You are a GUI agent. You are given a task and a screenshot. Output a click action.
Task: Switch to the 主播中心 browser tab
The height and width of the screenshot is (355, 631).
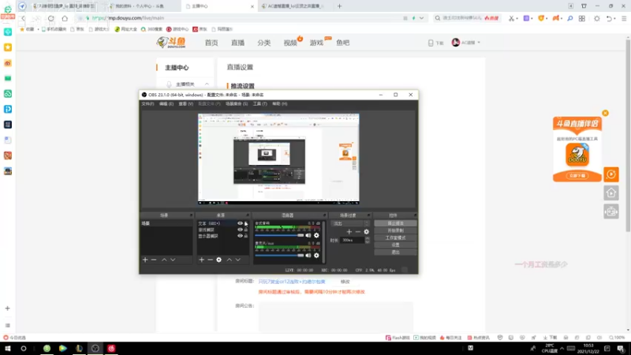(218, 6)
